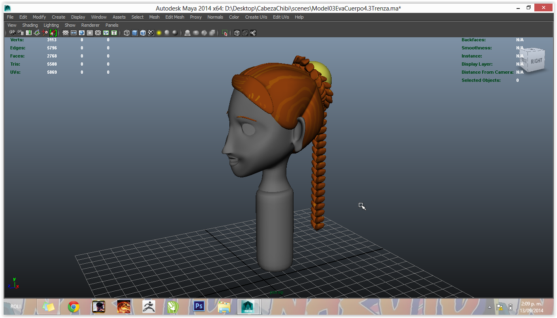Open ZBrush from the taskbar
The width and height of the screenshot is (557, 318).
point(149,307)
